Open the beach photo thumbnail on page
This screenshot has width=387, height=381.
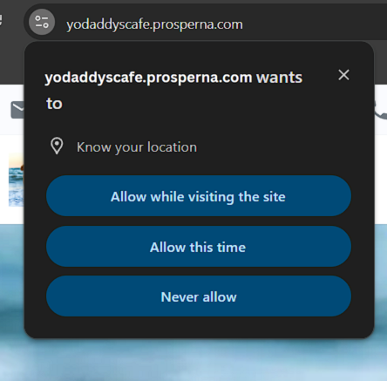point(17,180)
